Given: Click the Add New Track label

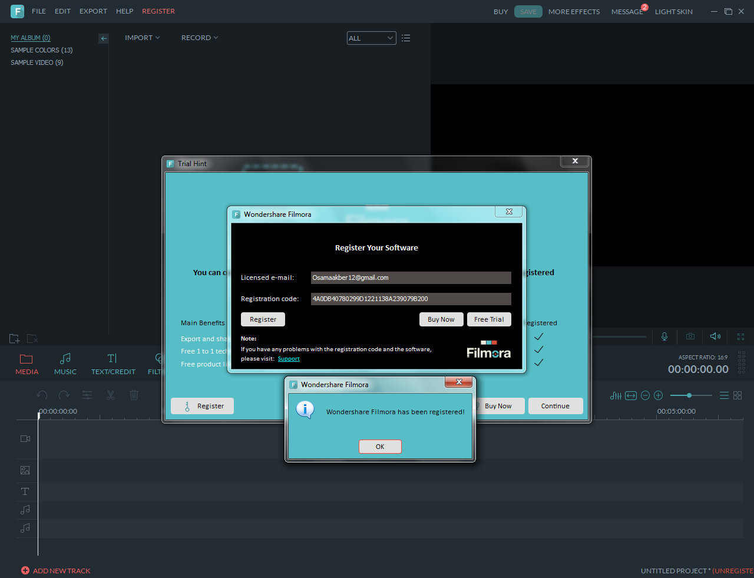Looking at the screenshot, I should click(x=62, y=571).
